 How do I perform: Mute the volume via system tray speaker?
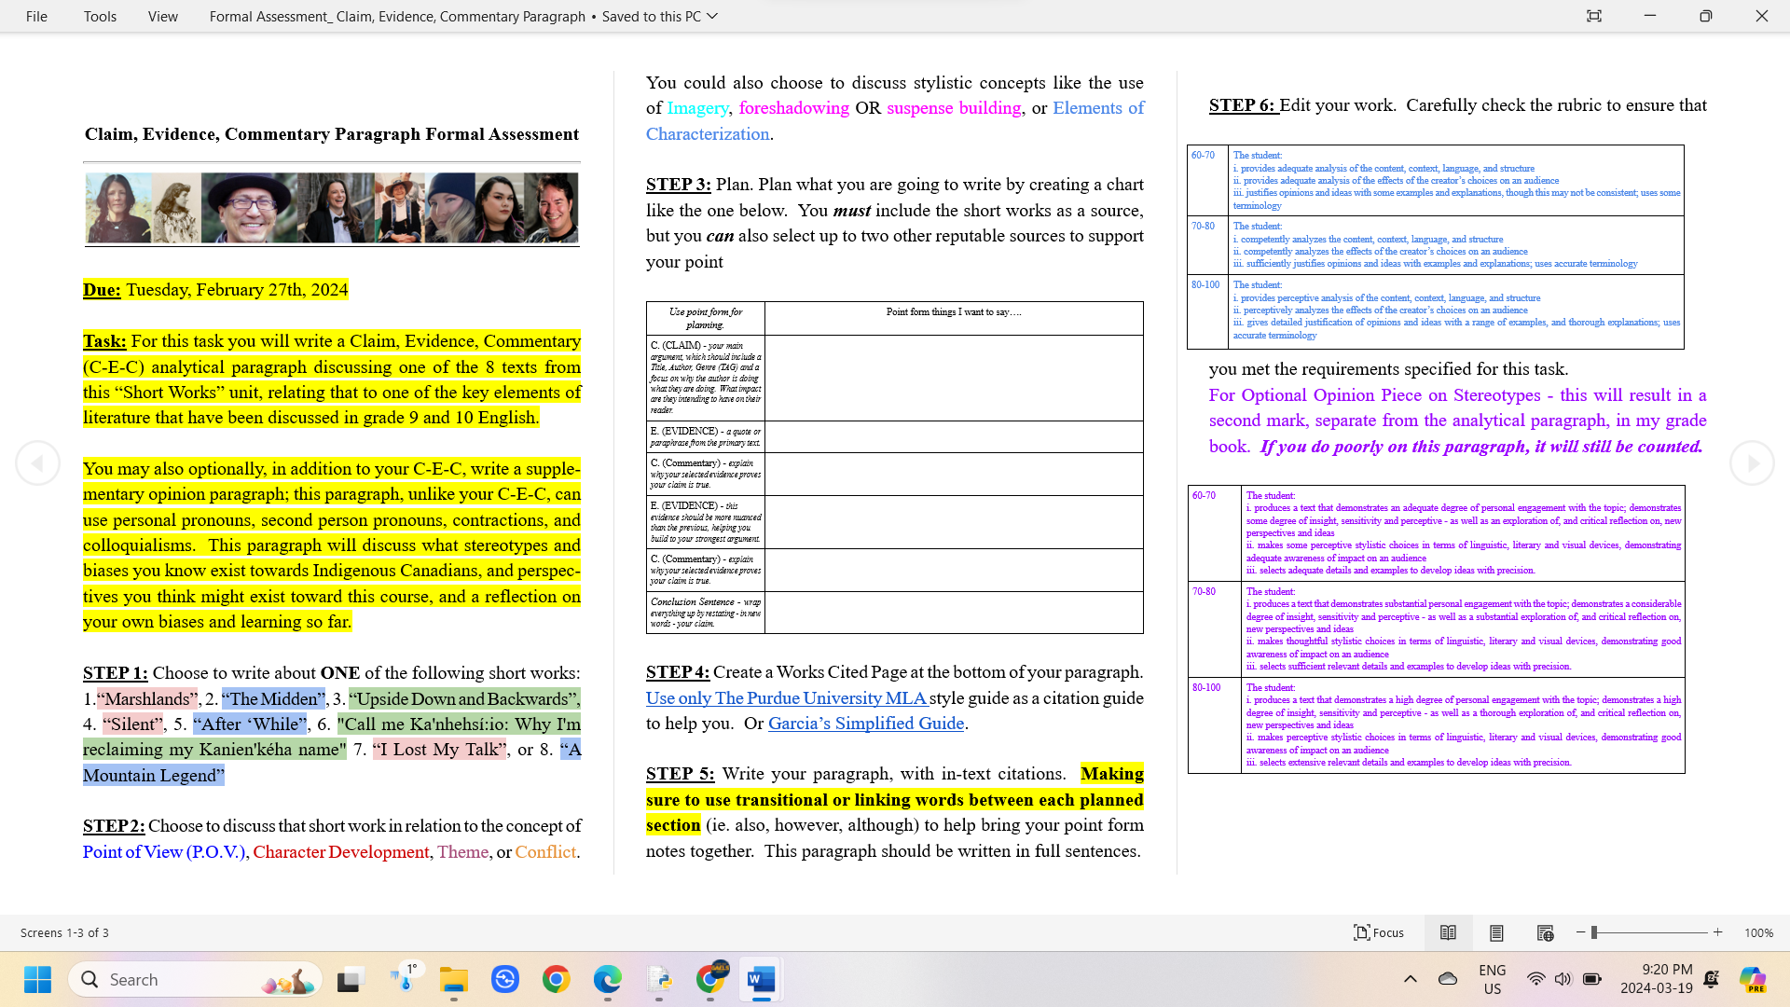1563,979
